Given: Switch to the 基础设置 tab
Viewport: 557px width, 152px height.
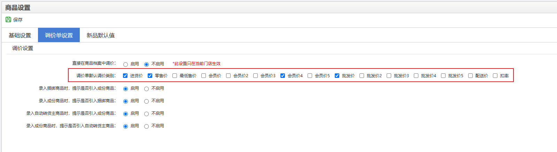Looking at the screenshot, I should [x=20, y=35].
